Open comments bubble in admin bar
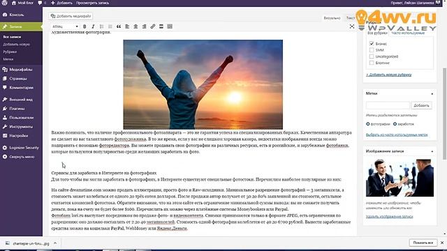The height and width of the screenshot is (251, 447). pos(42,3)
